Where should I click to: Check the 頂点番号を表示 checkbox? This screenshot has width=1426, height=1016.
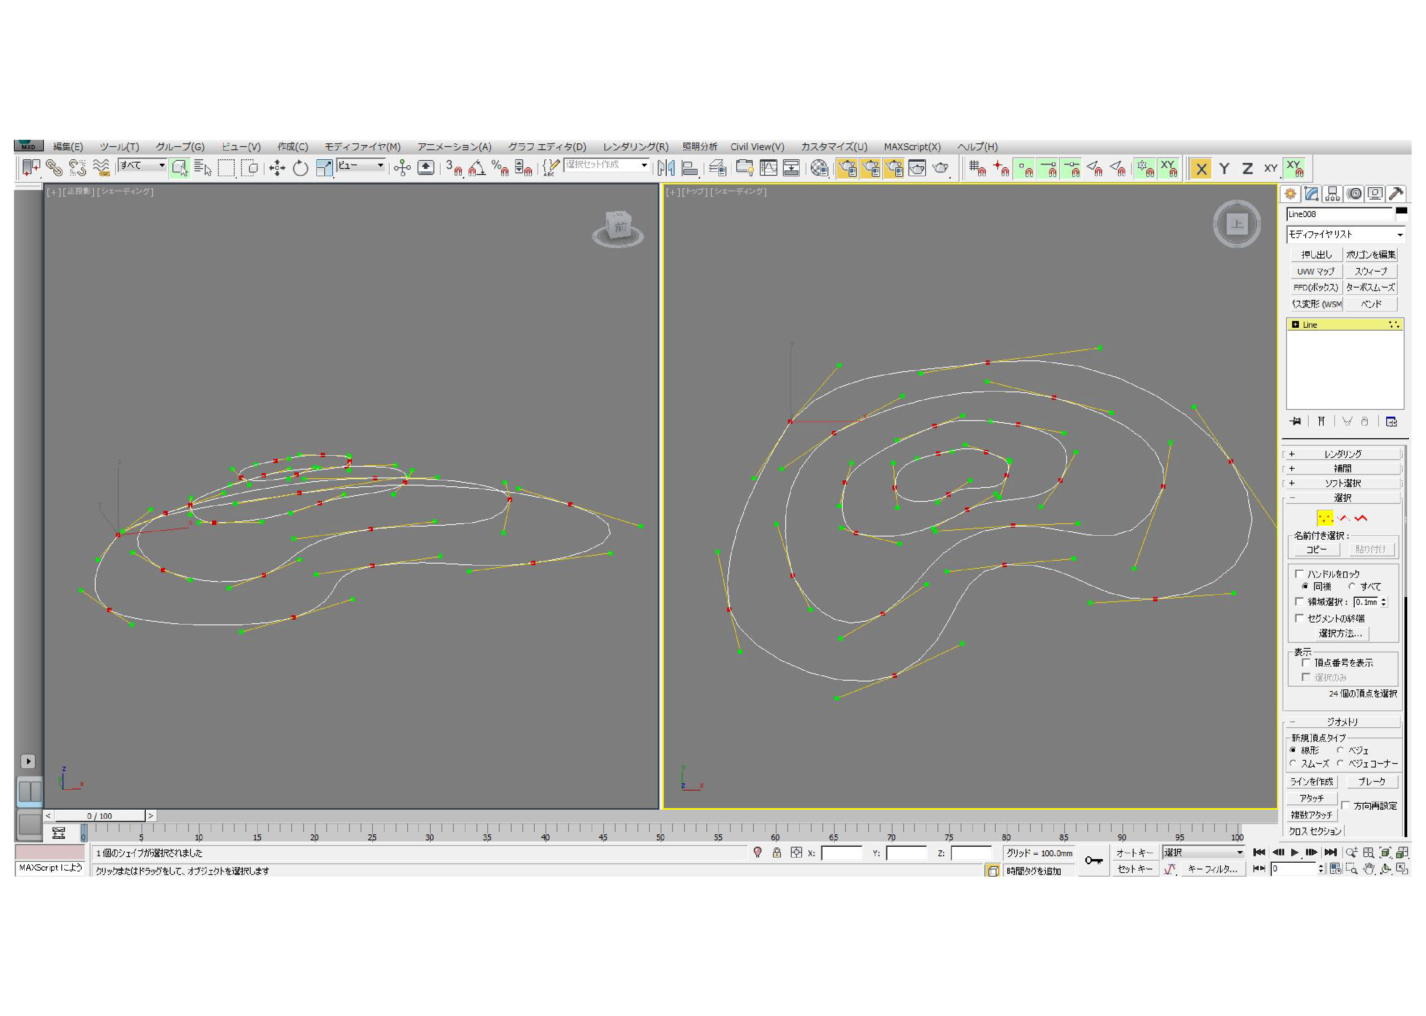(x=1306, y=662)
